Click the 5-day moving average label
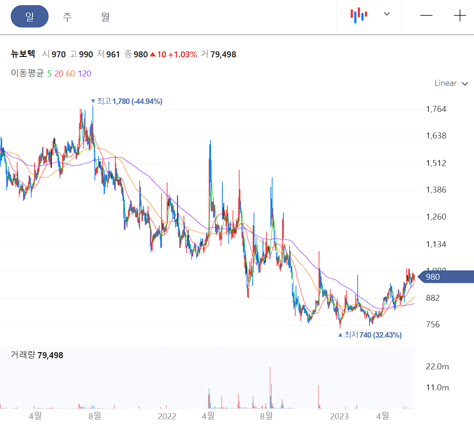Image resolution: width=474 pixels, height=430 pixels. [x=50, y=74]
